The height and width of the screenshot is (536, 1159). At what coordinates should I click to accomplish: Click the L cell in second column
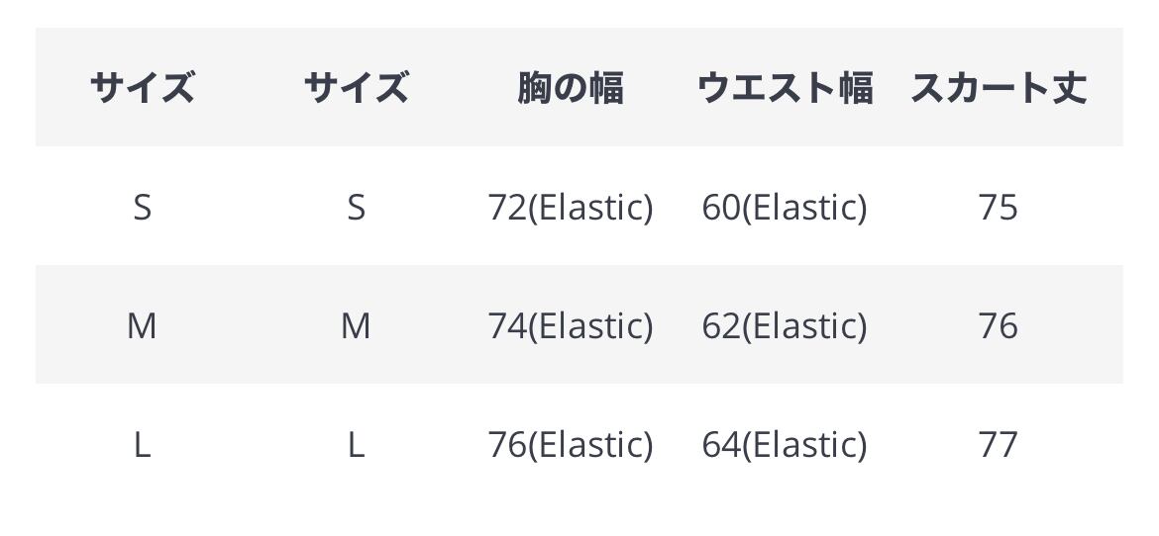[356, 444]
